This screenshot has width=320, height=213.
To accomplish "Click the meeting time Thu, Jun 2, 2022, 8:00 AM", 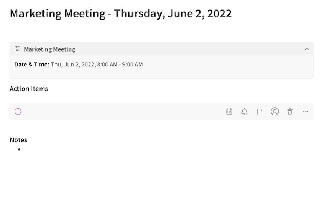I will click(x=97, y=65).
